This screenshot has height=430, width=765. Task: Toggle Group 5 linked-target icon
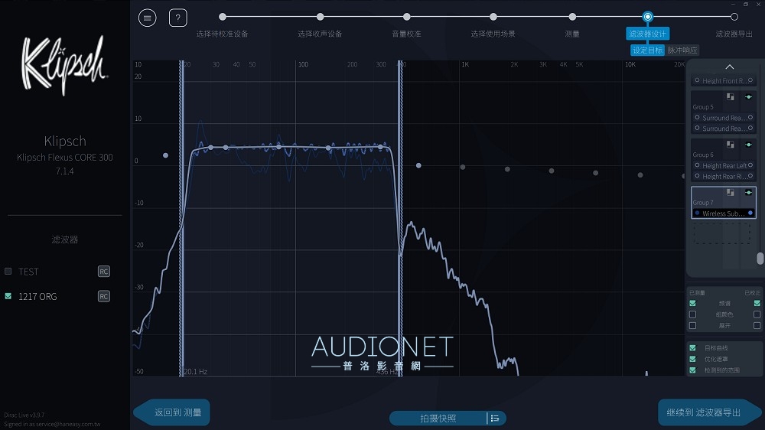[x=748, y=96]
